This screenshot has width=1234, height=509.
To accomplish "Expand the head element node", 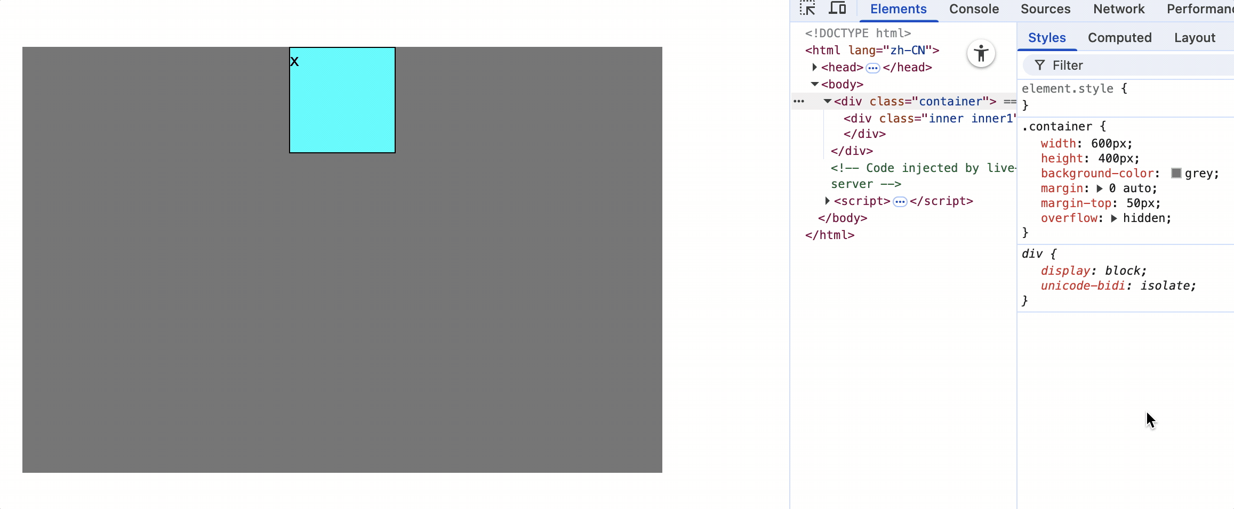I will pyautogui.click(x=814, y=67).
